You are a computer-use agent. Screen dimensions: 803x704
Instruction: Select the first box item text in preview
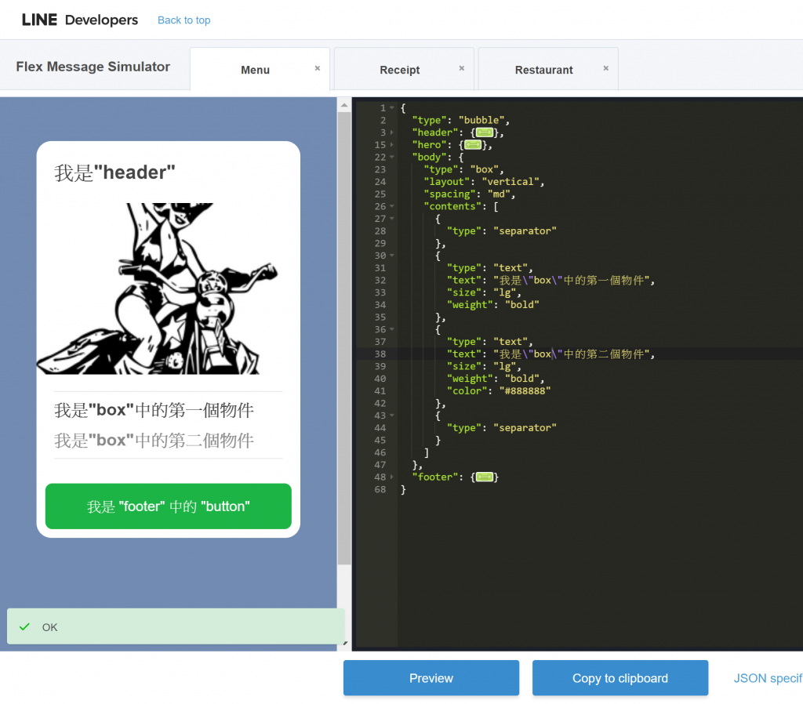tap(154, 410)
